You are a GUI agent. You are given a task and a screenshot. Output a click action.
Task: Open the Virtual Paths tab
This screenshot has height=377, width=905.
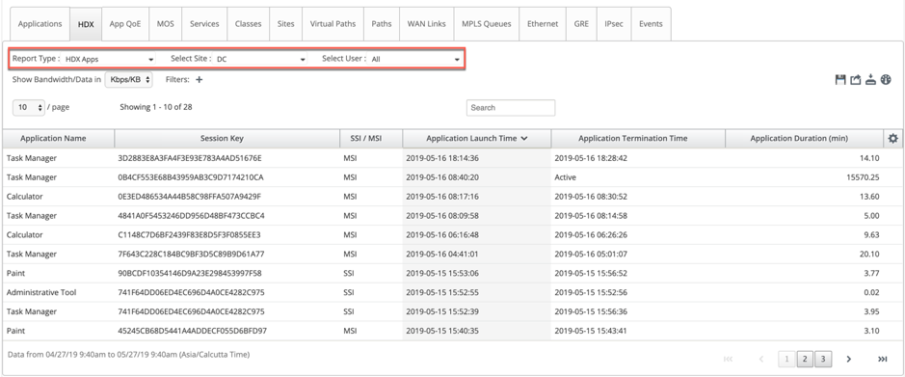point(333,24)
